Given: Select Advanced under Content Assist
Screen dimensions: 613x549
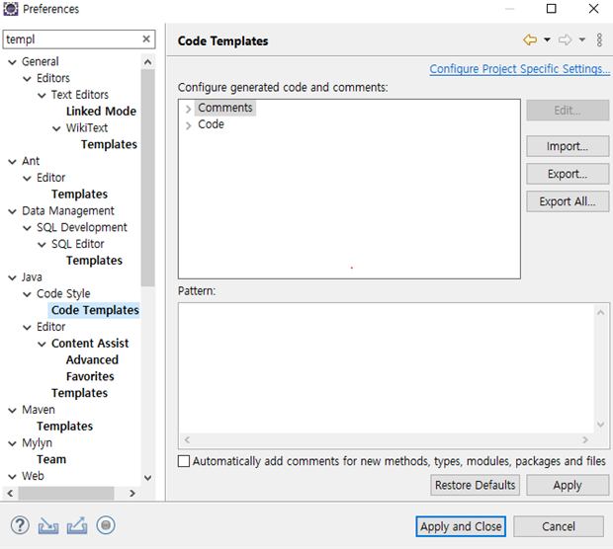Looking at the screenshot, I should (92, 359).
